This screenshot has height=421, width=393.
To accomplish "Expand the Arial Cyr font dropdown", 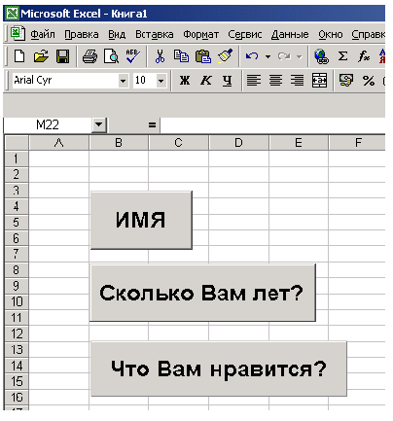I will (123, 81).
